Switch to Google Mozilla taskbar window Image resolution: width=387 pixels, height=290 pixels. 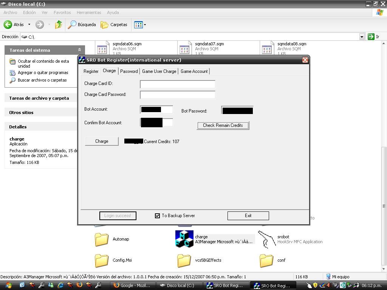coord(132,285)
